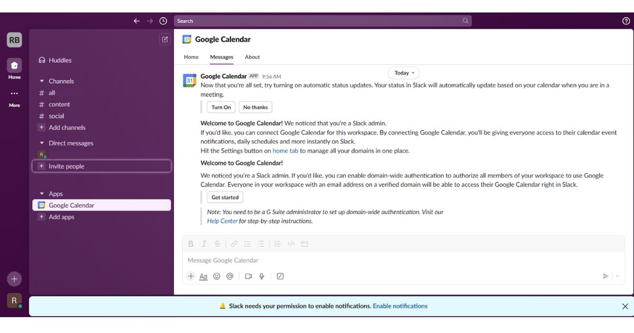Viewport: 634px width, 333px height.
Task: Click the attach plus icon in composer
Action: coord(191,276)
